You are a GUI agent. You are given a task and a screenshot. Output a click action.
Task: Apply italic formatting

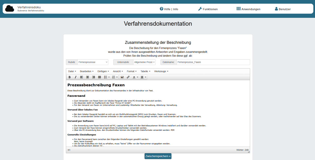75,77
